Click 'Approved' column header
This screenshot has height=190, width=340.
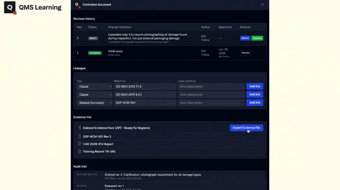(x=225, y=27)
